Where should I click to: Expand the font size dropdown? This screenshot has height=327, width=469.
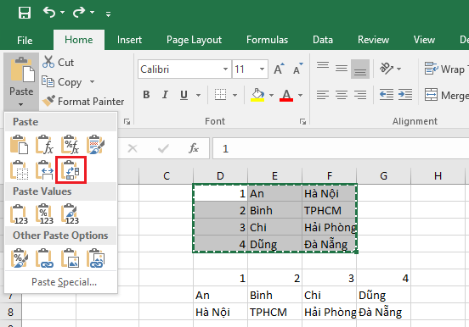262,69
